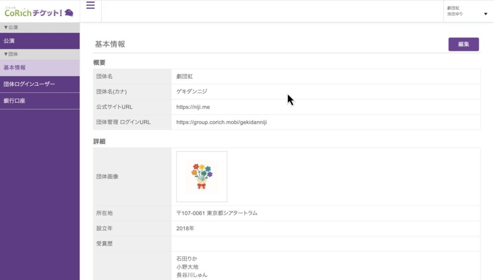Screen dimensions: 494x280
Task: Click the flower bouquet group image
Action: coord(202,177)
